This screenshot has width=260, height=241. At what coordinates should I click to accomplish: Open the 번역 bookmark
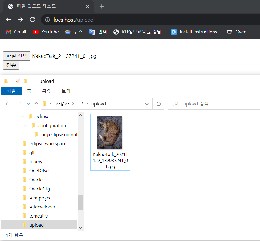(98, 32)
